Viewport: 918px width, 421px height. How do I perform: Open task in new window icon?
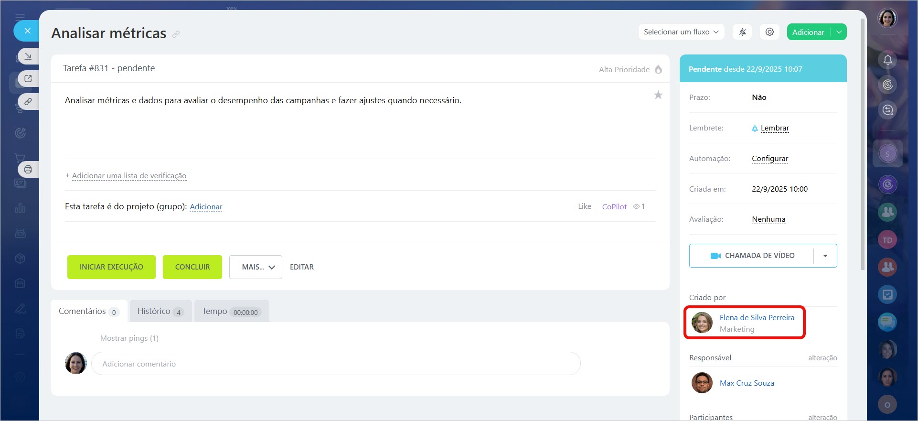(28, 78)
